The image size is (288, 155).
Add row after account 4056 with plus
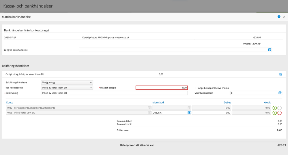(274, 113)
